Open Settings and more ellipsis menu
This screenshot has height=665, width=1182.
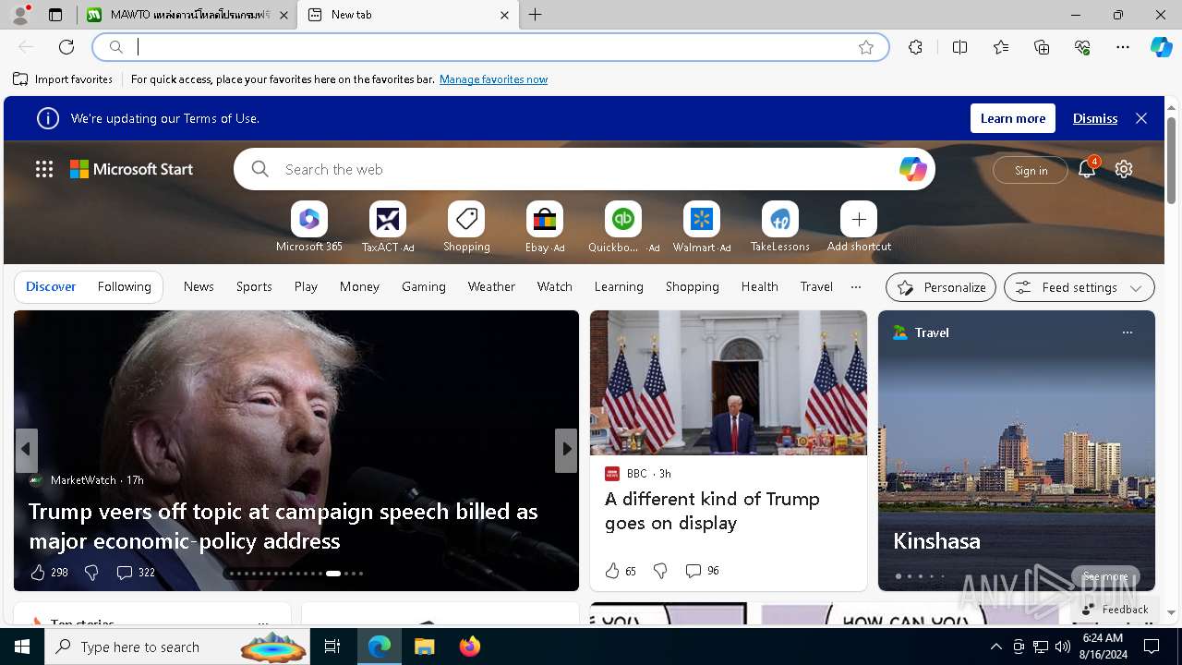click(x=1123, y=47)
